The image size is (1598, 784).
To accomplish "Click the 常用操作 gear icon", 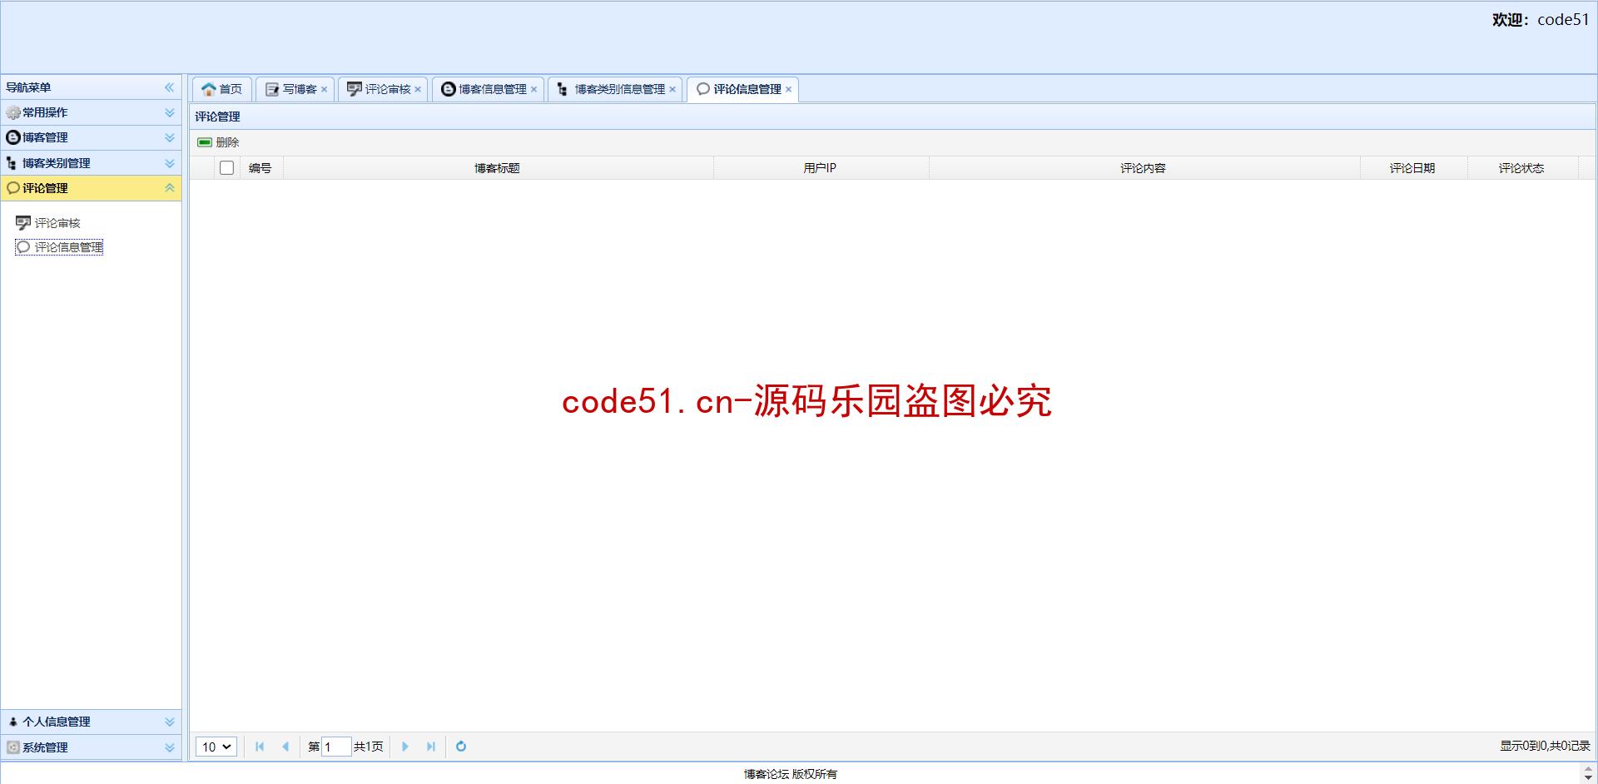I will click(x=13, y=112).
